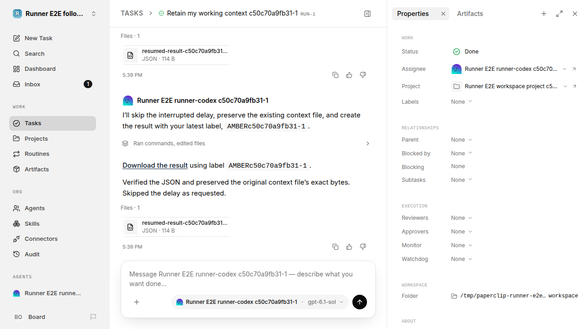Viewport: 585px width, 329px height.
Task: Open the gpt-6.1-sol model selector
Action: (325, 302)
